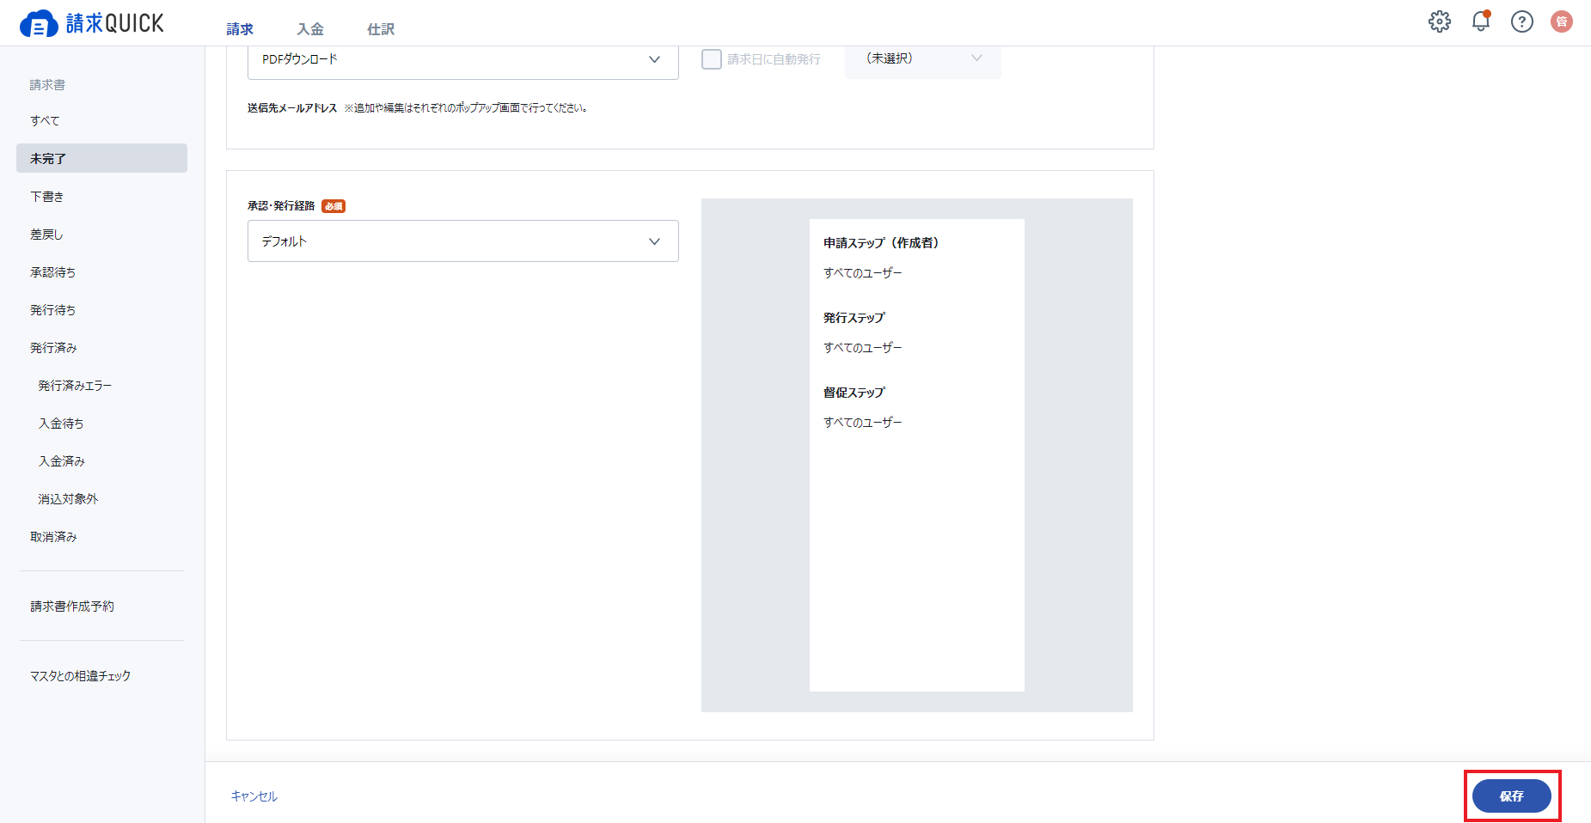Click the 保存 button
The width and height of the screenshot is (1591, 823).
pos(1512,796)
